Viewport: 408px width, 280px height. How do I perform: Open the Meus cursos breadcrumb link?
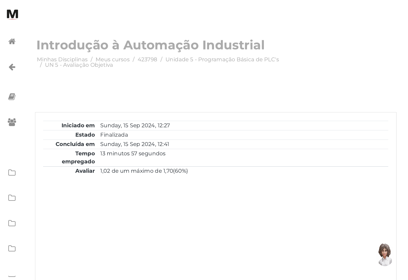[112, 59]
